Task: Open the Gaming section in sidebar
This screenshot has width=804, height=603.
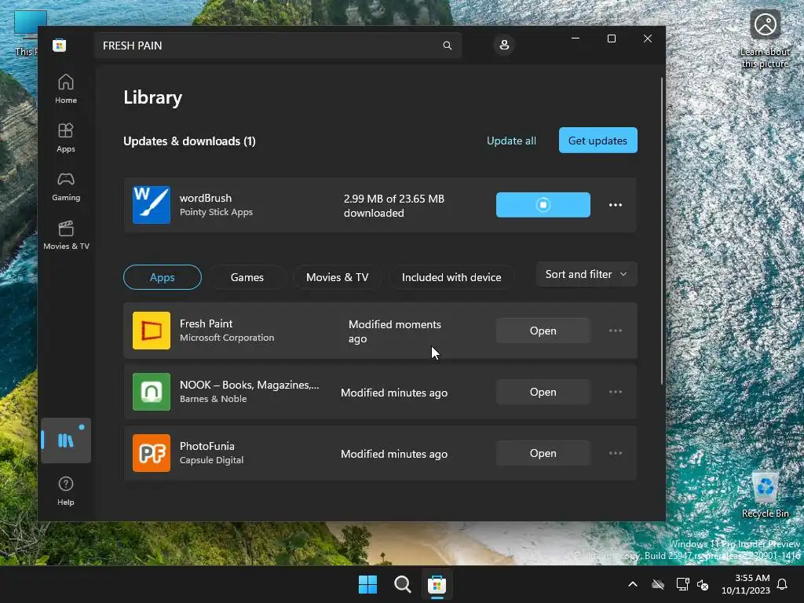Action: (x=66, y=187)
